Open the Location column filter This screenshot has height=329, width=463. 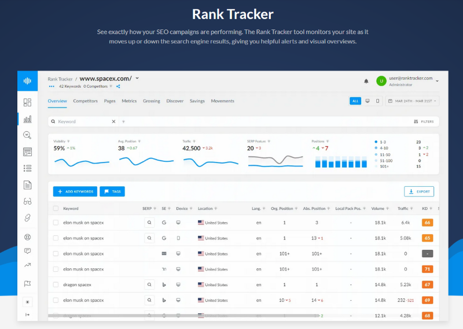coord(216,209)
